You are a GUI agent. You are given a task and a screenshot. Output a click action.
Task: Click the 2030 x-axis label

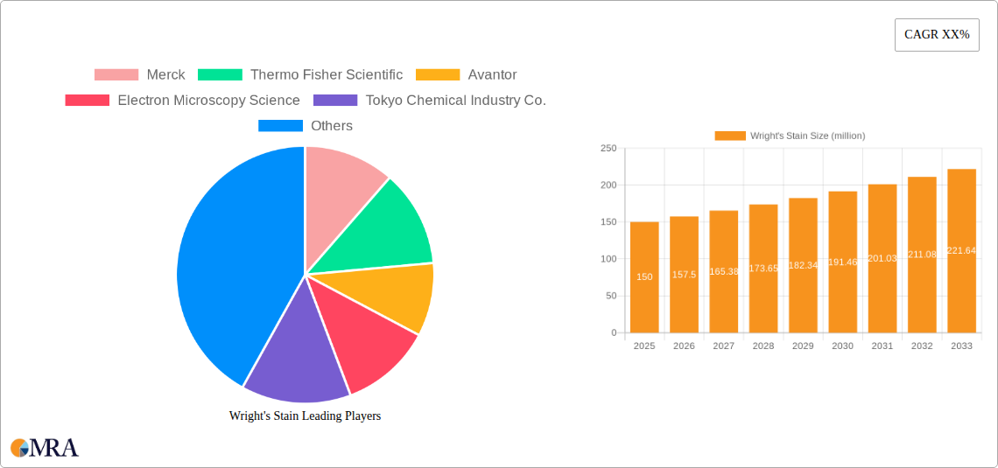[x=843, y=346]
